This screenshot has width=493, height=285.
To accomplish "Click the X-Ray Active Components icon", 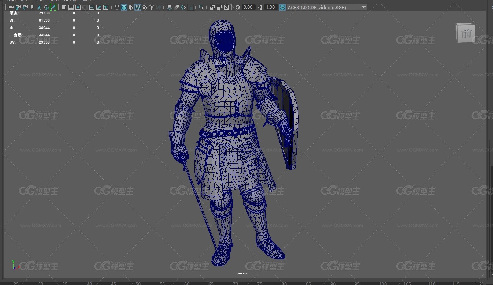I will point(219,7).
